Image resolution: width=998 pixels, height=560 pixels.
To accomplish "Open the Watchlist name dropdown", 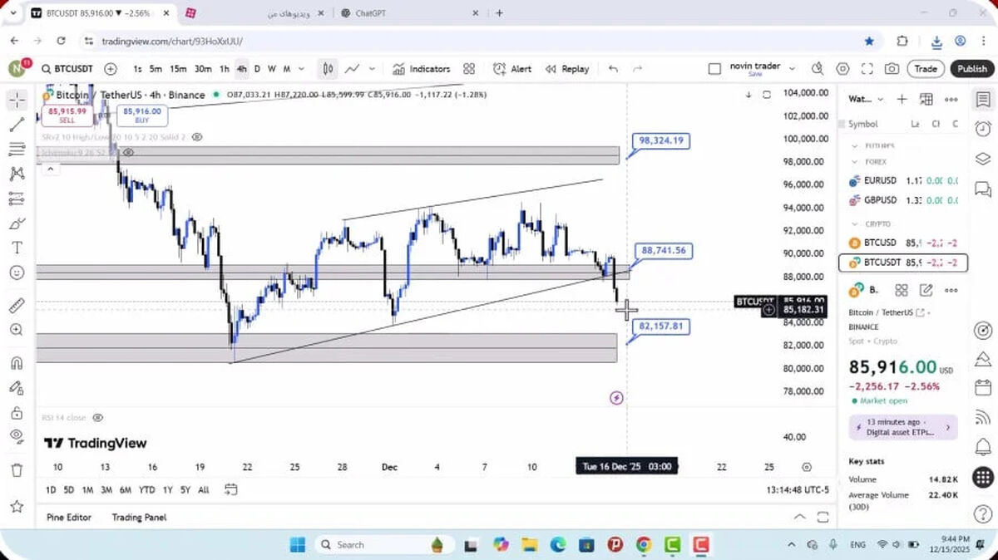I will pyautogui.click(x=865, y=100).
